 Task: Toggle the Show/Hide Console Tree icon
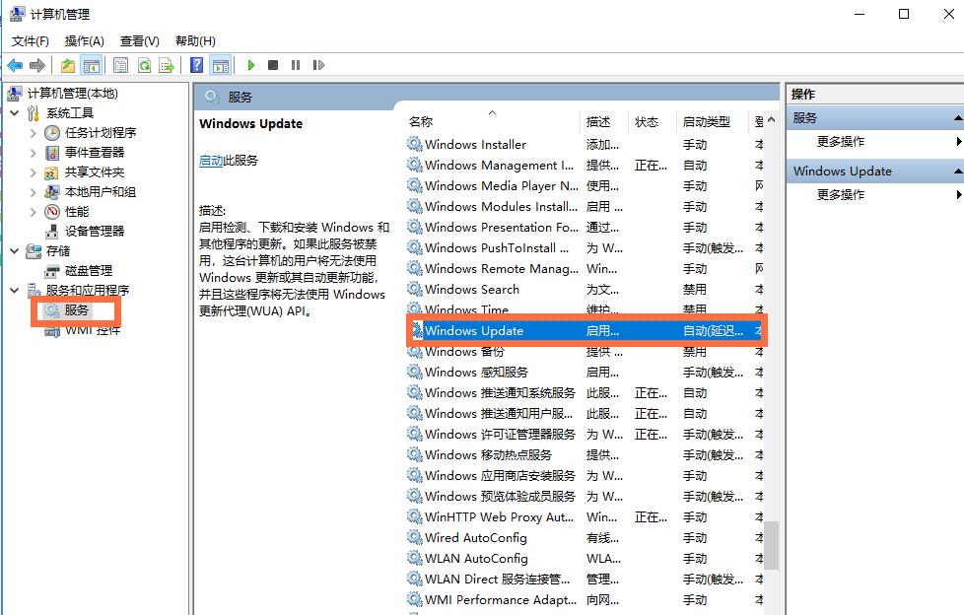tap(92, 65)
